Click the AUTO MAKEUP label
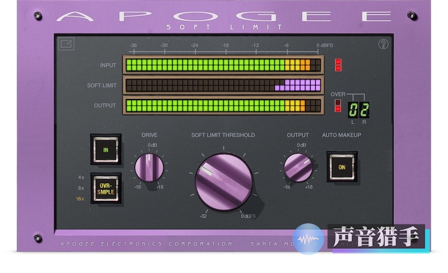448x273 pixels. coord(342,135)
